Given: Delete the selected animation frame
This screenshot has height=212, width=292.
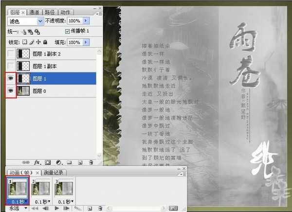Looking at the screenshot, I should click(99, 208).
